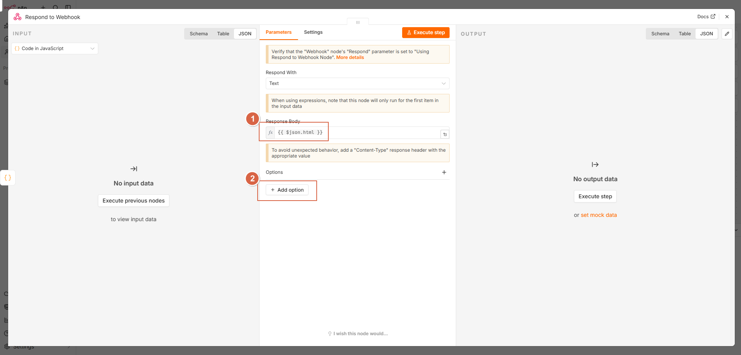This screenshot has height=355, width=741.
Task: Switch output view to JSON
Action: (706, 34)
